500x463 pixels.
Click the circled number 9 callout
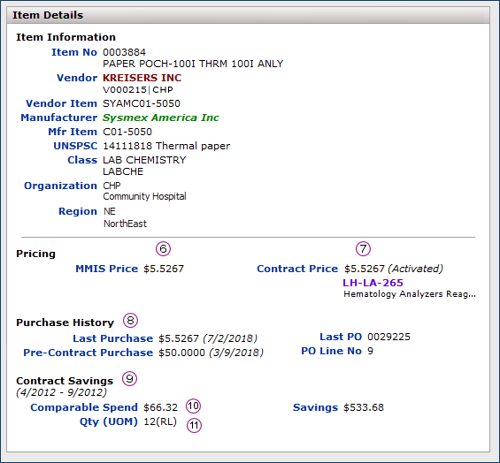pos(129,378)
